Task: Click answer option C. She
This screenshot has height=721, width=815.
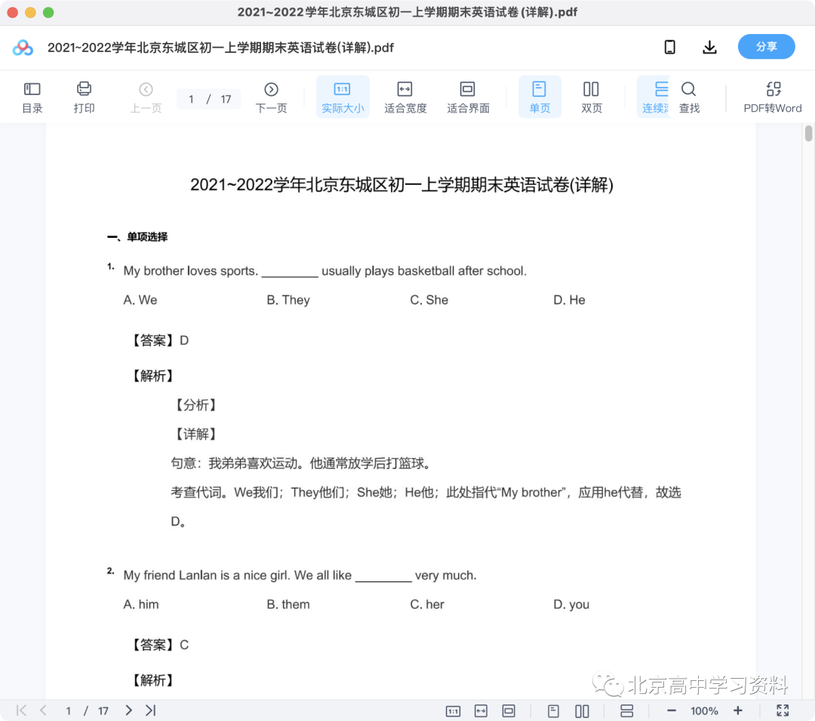Action: (x=429, y=300)
